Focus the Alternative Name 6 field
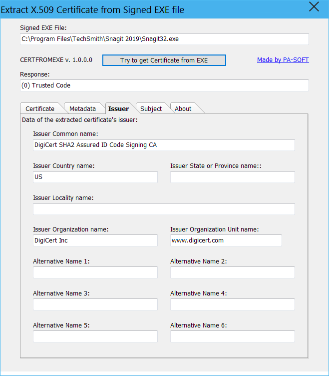The height and width of the screenshot is (376, 329). coord(232,336)
